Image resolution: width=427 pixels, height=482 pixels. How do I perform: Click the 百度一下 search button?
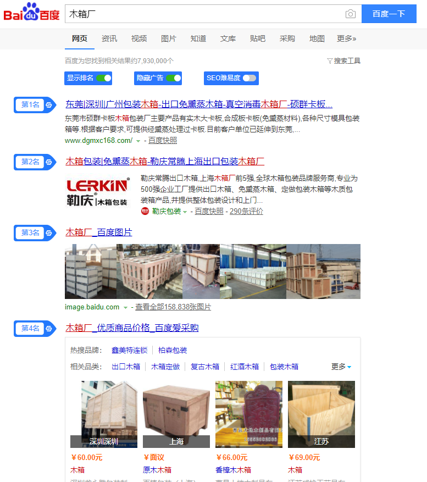389,14
